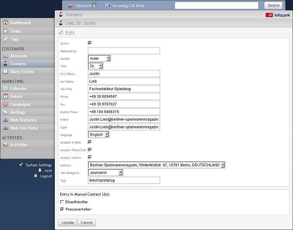Open the Language dropdown
Viewport: 293px width, 230px height.
(x=99, y=134)
